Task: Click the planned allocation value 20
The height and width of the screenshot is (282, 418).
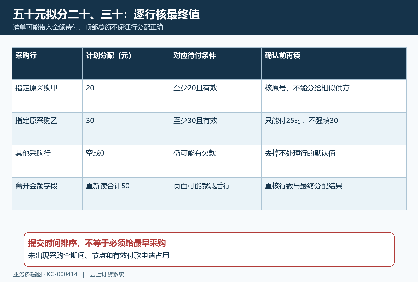Action: coord(90,88)
